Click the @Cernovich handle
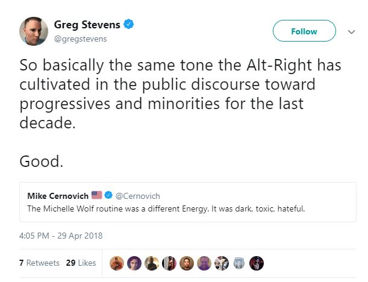The width and height of the screenshot is (368, 282). point(137,196)
